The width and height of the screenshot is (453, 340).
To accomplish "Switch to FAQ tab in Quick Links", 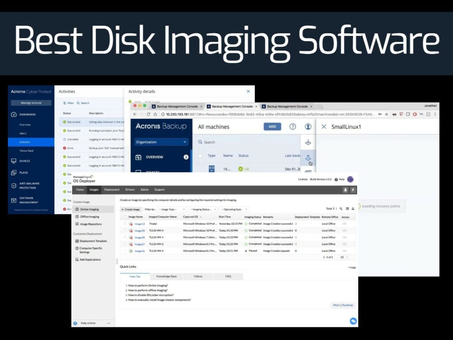I will [228, 276].
